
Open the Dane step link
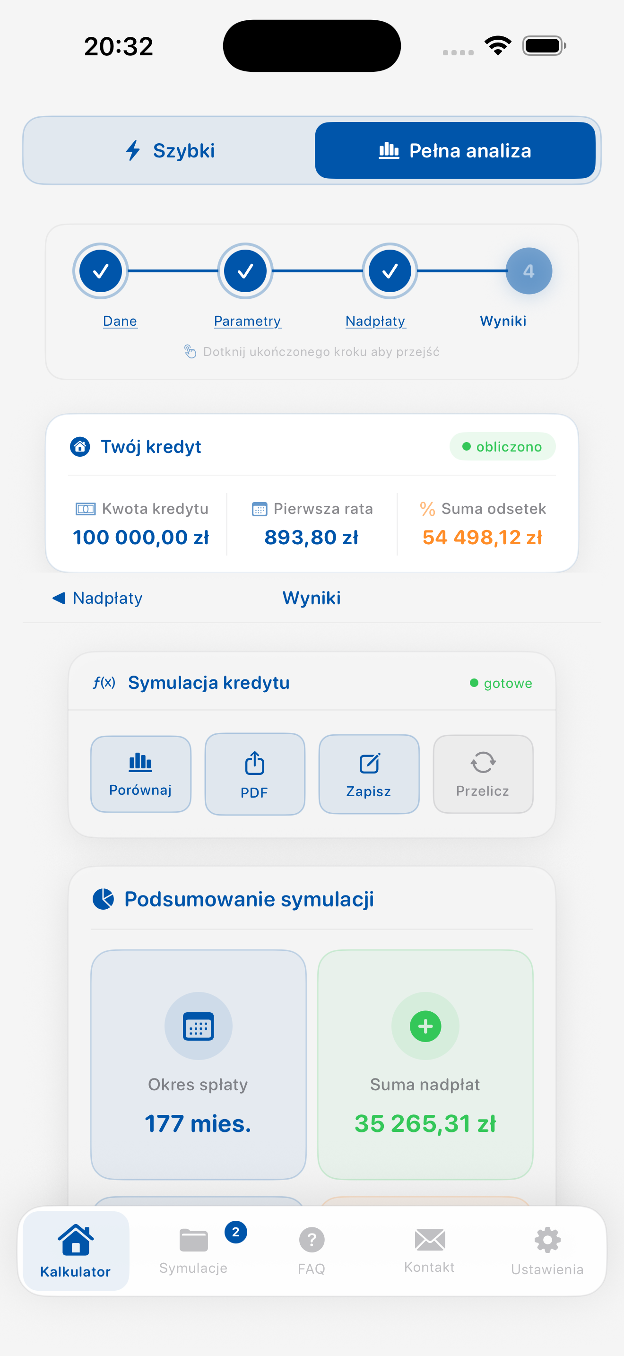[120, 321]
